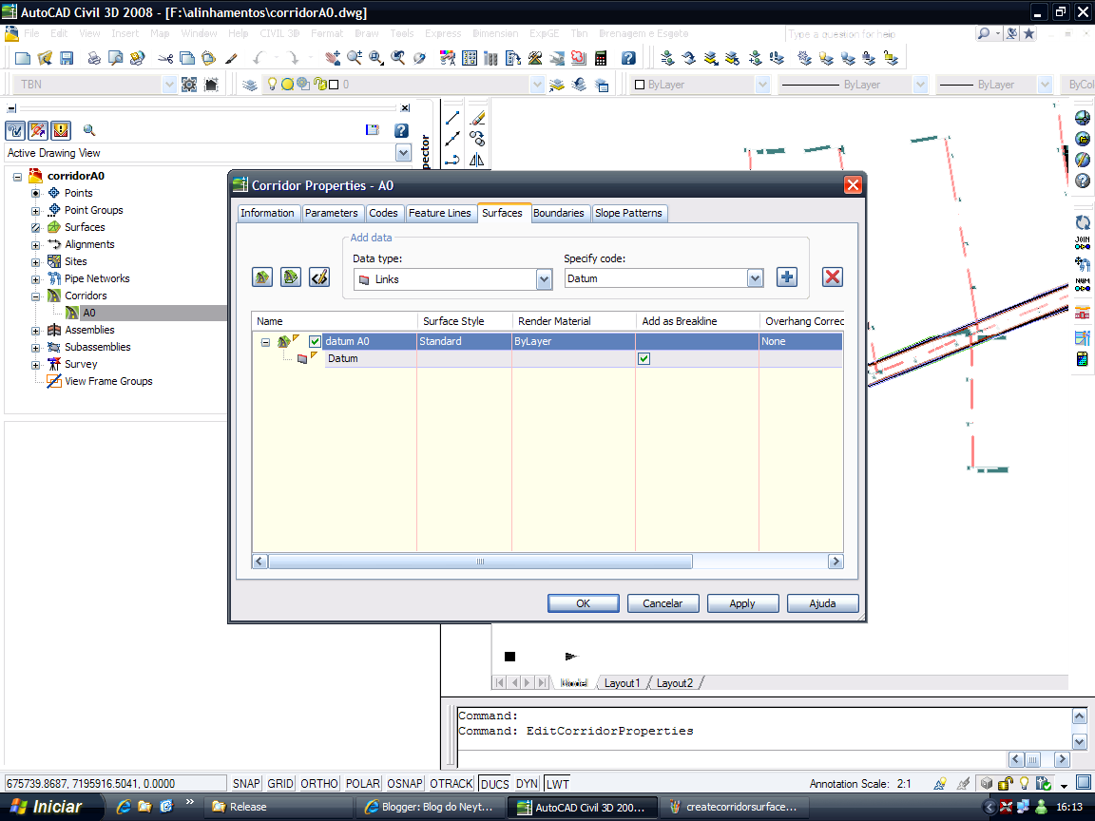
Task: Collapse the datum A0 surface row
Action: (265, 342)
